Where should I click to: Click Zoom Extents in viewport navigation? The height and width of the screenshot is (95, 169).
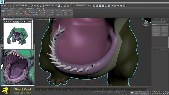(166, 92)
